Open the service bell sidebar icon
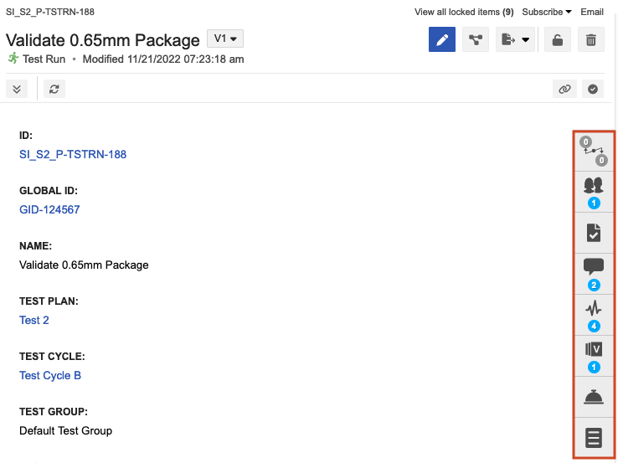The height and width of the screenshot is (463, 618). (594, 396)
